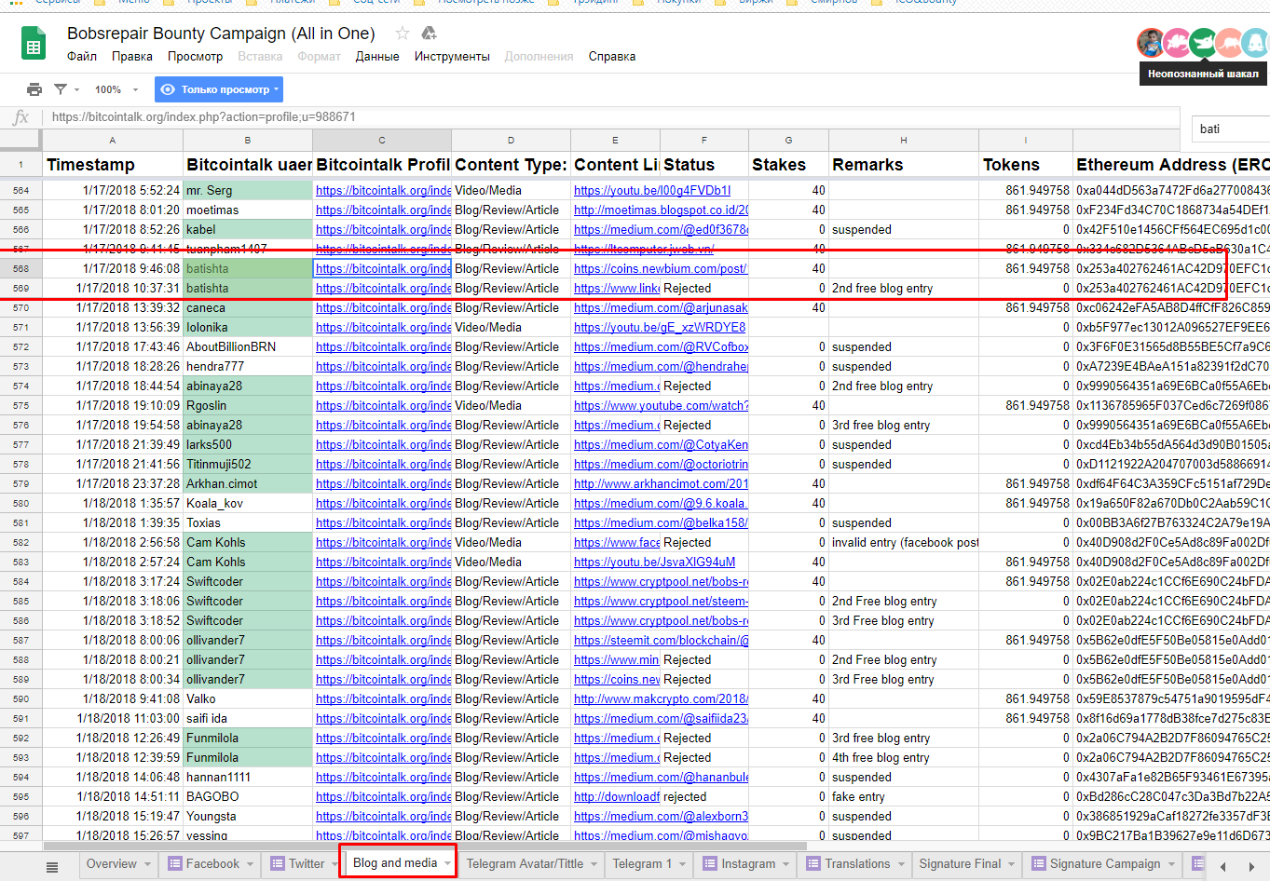Screen dimensions: 1270x881
Task: Open the Справка menu
Action: pyautogui.click(x=612, y=57)
